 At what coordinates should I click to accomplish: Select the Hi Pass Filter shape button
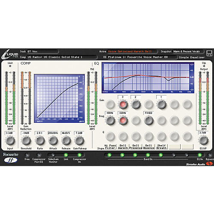pos(110,147)
